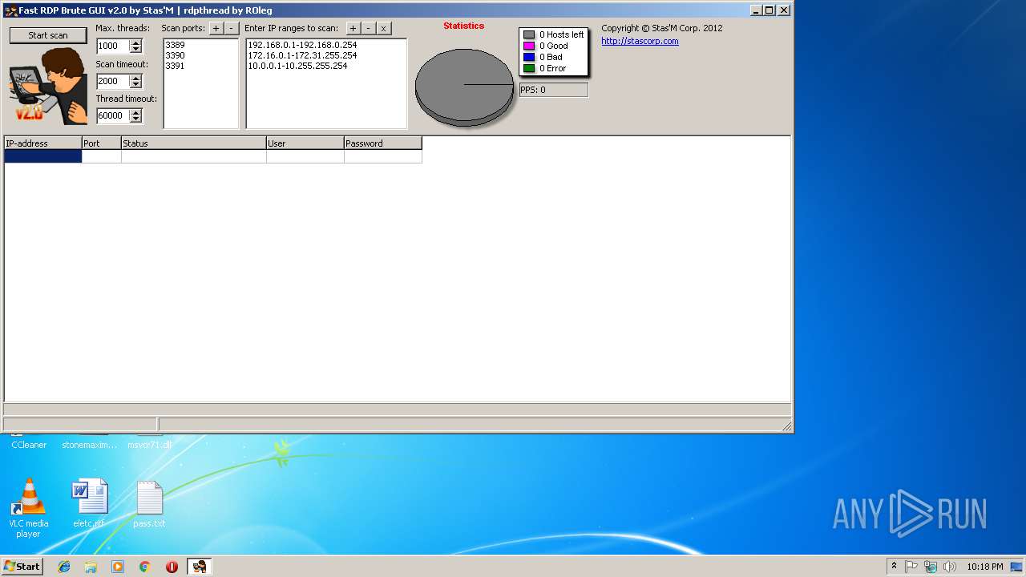The width and height of the screenshot is (1026, 577).
Task: Click the Show desktop button
Action: [1017, 567]
